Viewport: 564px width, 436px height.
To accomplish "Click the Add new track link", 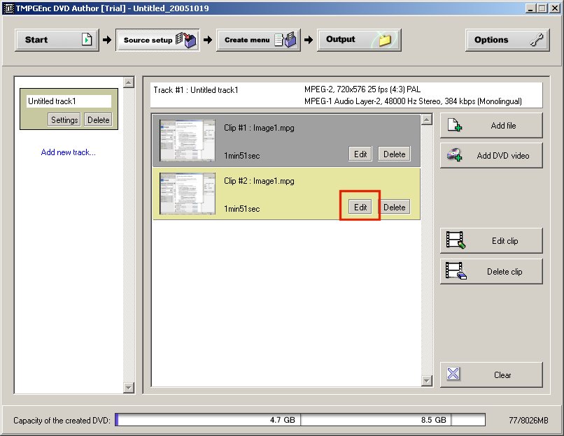I will [69, 152].
